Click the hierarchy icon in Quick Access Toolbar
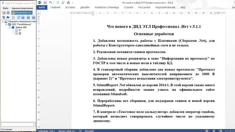The height and width of the screenshot is (132, 235). [68, 3]
